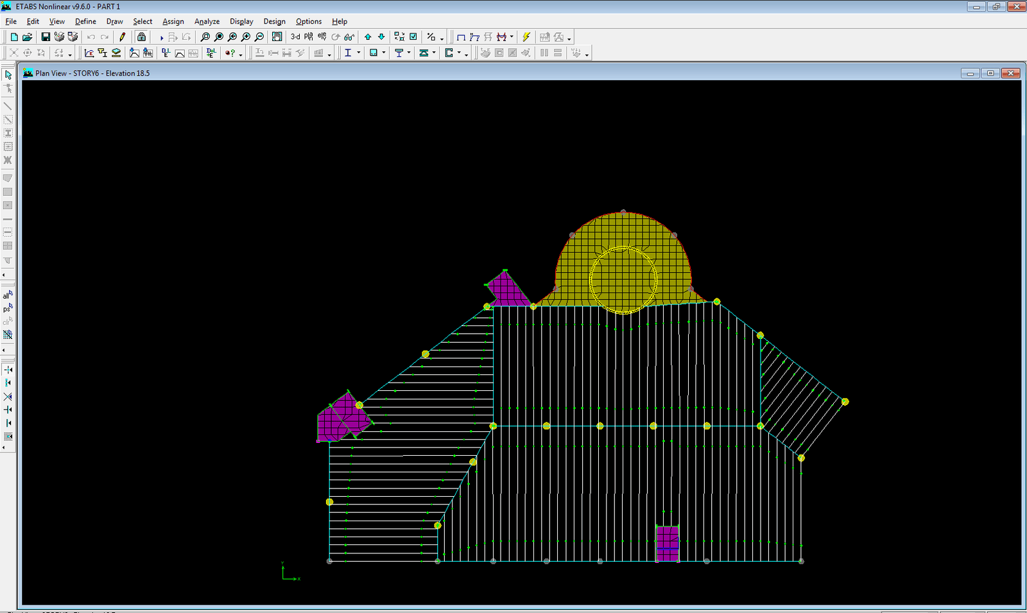Click the Rubber Band Zoom magnifier icon
This screenshot has height=613, width=1027.
205,37
